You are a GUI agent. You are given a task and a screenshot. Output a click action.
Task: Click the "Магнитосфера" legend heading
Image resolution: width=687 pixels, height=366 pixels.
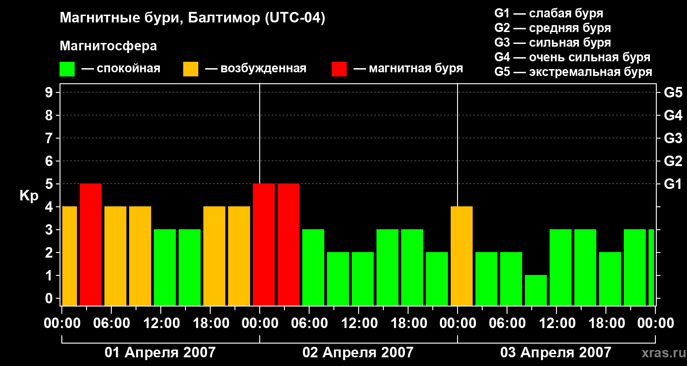[x=108, y=46]
